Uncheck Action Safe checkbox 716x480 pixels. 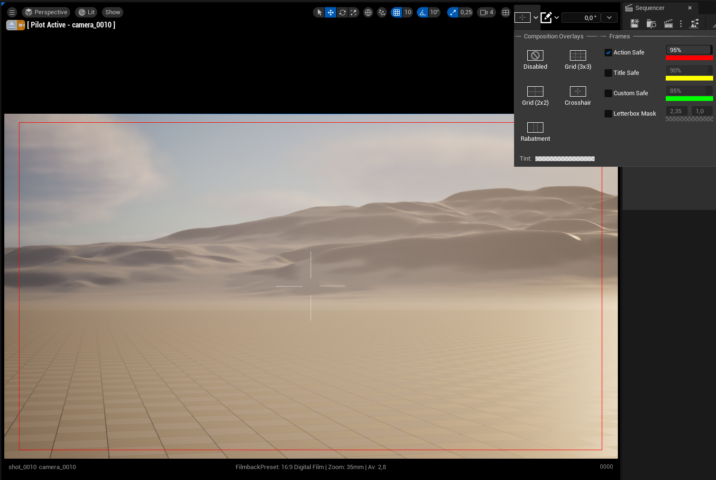coord(608,53)
